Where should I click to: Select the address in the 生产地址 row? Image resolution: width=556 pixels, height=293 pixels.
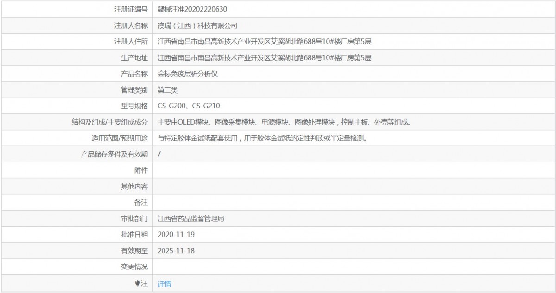click(265, 58)
